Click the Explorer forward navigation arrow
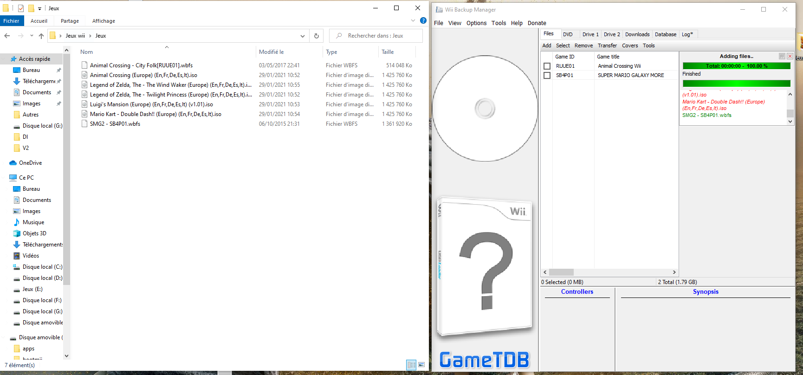 pyautogui.click(x=20, y=36)
